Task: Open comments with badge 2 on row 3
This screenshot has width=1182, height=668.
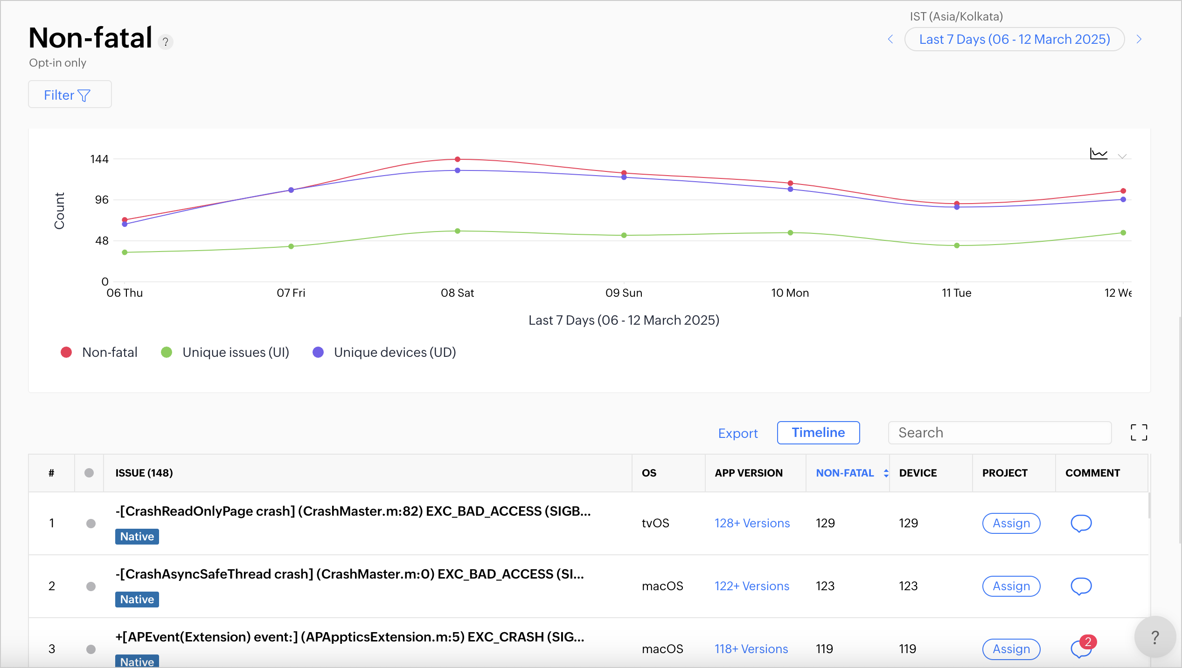Action: tap(1081, 648)
